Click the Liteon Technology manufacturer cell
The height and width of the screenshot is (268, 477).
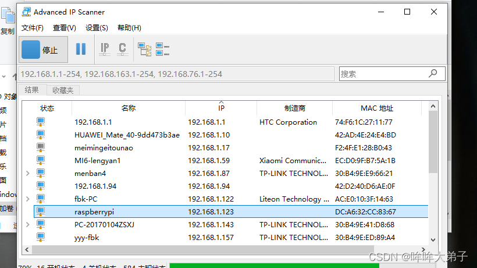click(x=294, y=199)
